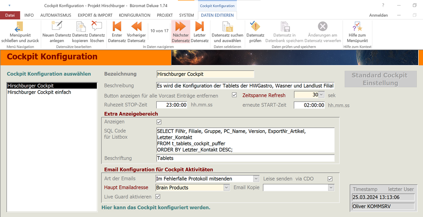Open Art der Emails dropdown
Image resolution: width=423 pixels, height=217 pixels.
point(256,179)
